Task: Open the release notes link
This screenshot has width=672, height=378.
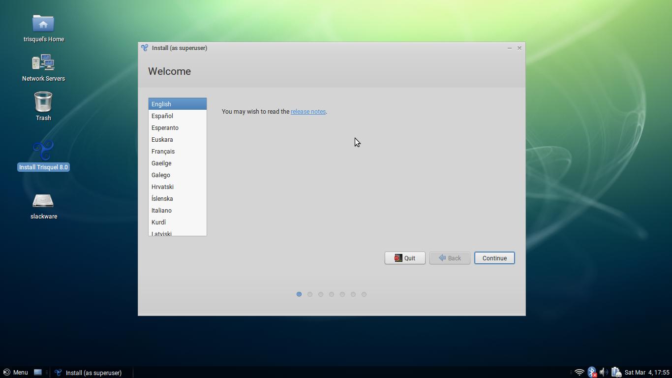Action: point(308,111)
